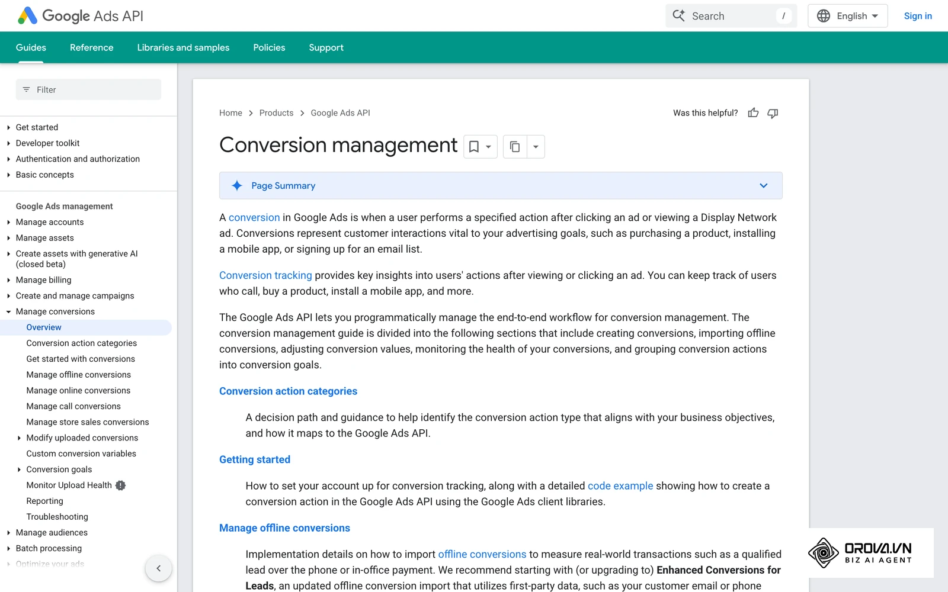Viewport: 948px width, 592px height.
Task: Click the Google Ads API logo
Action: click(x=81, y=16)
